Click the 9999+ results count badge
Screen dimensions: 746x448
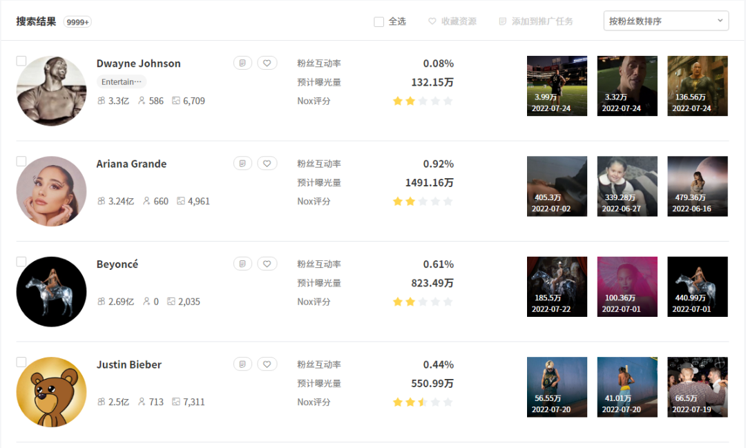click(x=77, y=22)
